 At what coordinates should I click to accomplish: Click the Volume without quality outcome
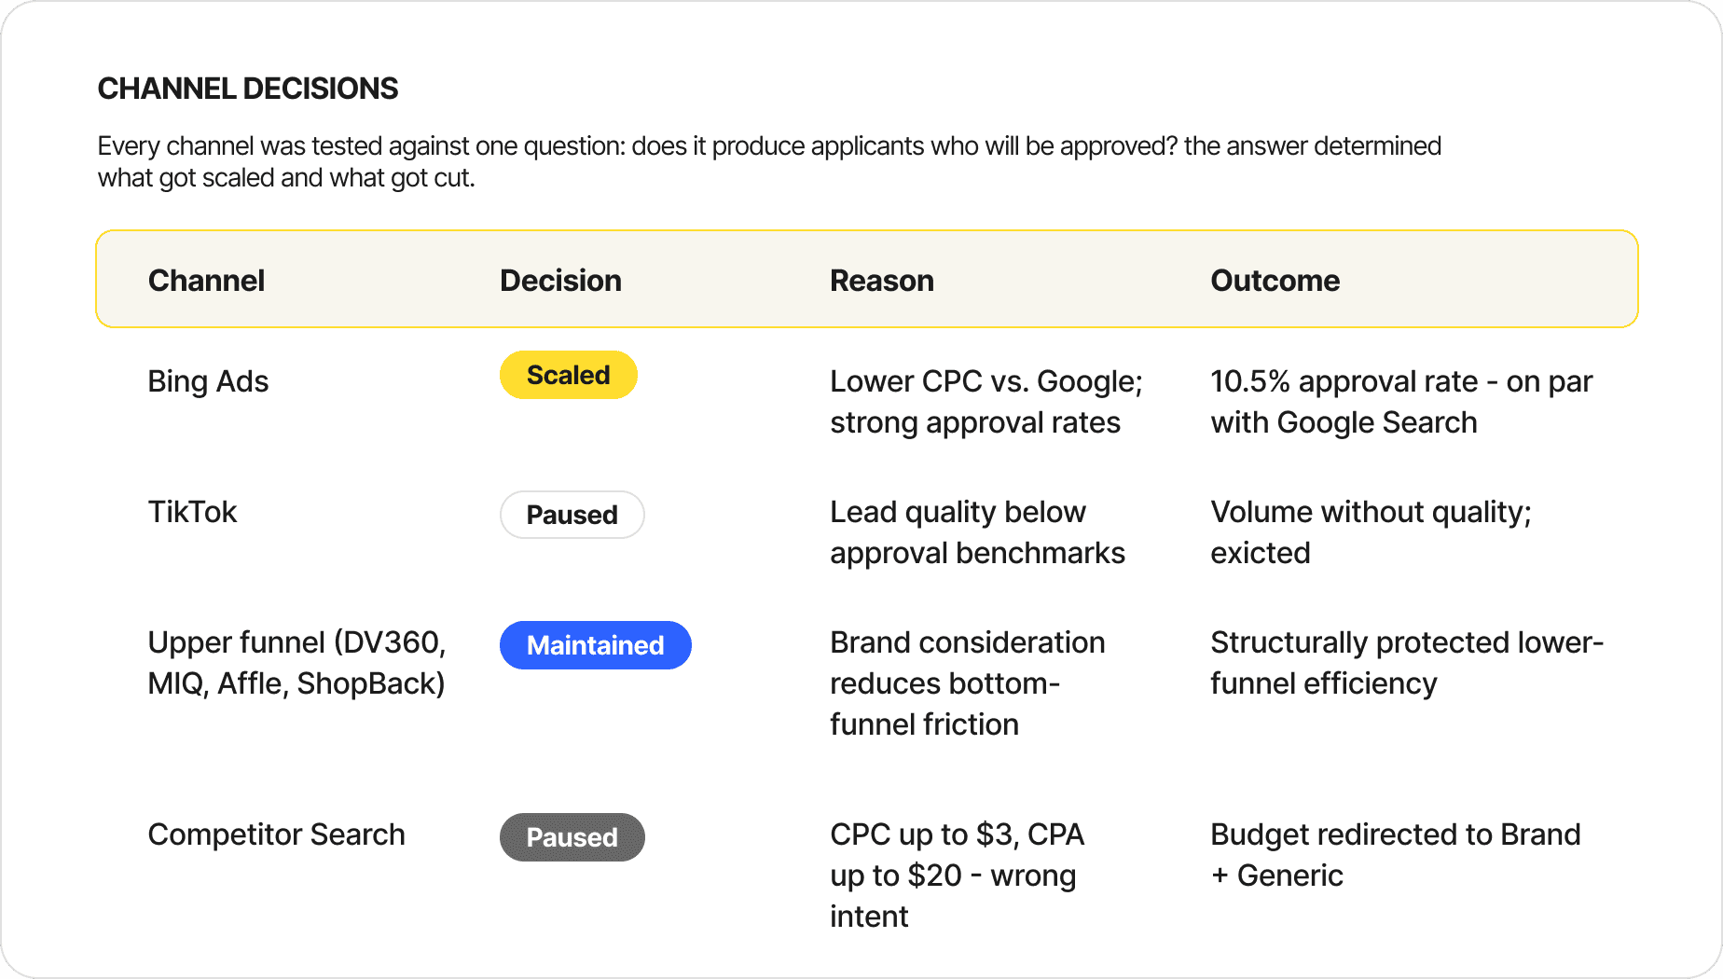coord(1371,532)
